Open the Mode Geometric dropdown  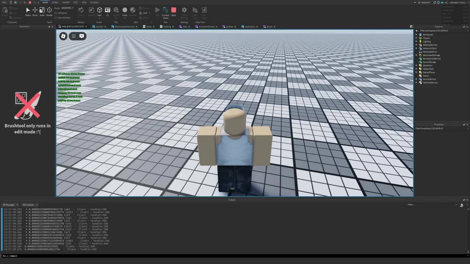(68, 8)
